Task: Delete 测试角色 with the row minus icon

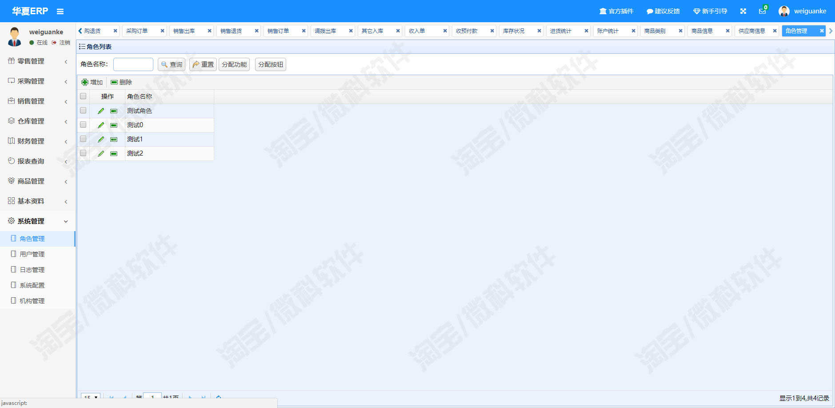Action: coord(114,111)
